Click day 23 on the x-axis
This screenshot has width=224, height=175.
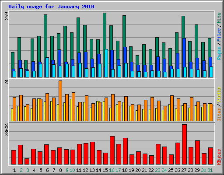(157, 170)
